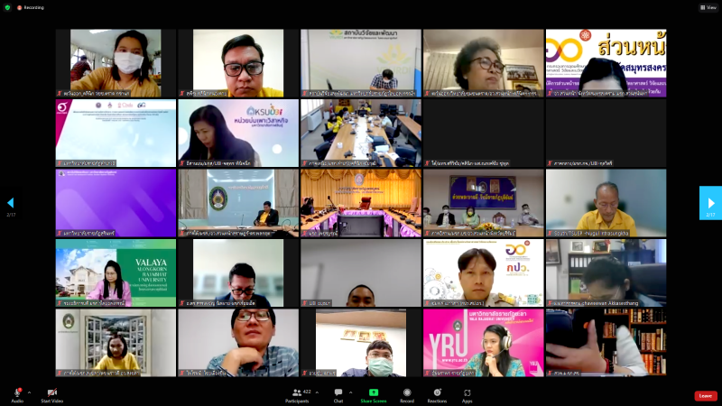Open the Chat panel
The image size is (722, 406).
point(338,392)
